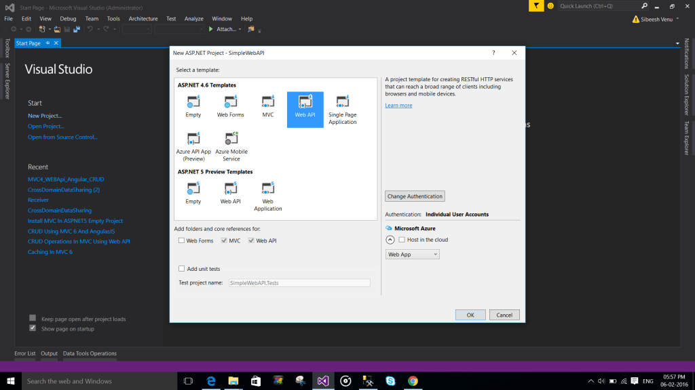Choose the Azure Mobile Service template
The height and width of the screenshot is (390, 695).
pyautogui.click(x=231, y=139)
